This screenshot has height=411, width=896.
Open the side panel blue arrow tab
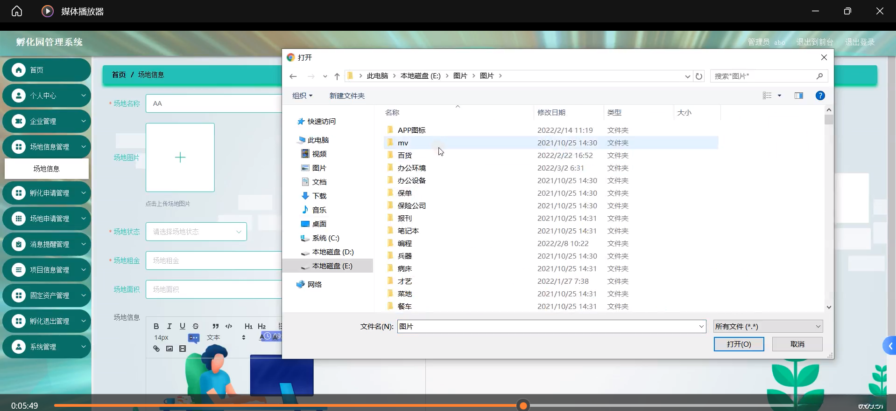tap(890, 346)
